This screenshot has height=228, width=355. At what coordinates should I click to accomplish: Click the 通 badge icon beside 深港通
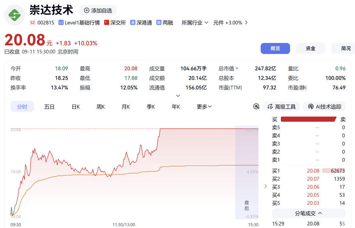point(133,23)
